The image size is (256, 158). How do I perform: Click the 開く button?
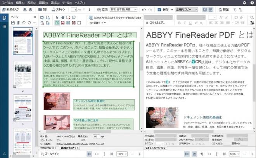(x=43, y=10)
